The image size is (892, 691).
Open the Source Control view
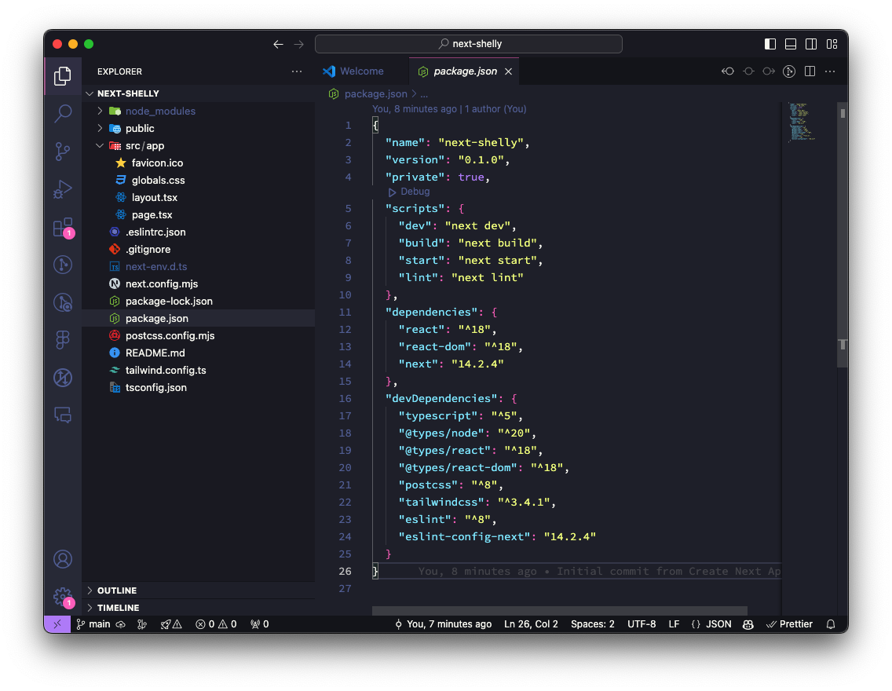point(63,152)
